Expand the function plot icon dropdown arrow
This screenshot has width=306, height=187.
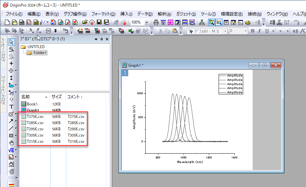47,22
